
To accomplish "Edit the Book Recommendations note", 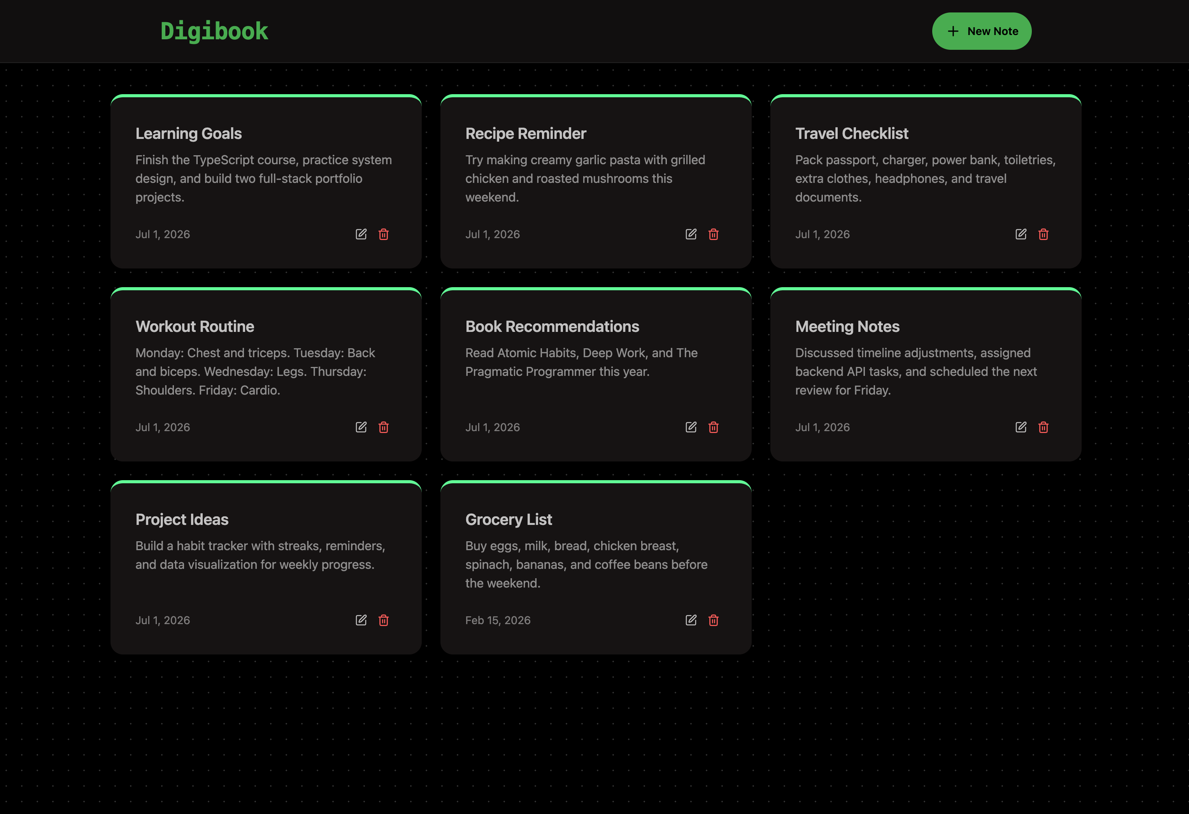I will 691,427.
